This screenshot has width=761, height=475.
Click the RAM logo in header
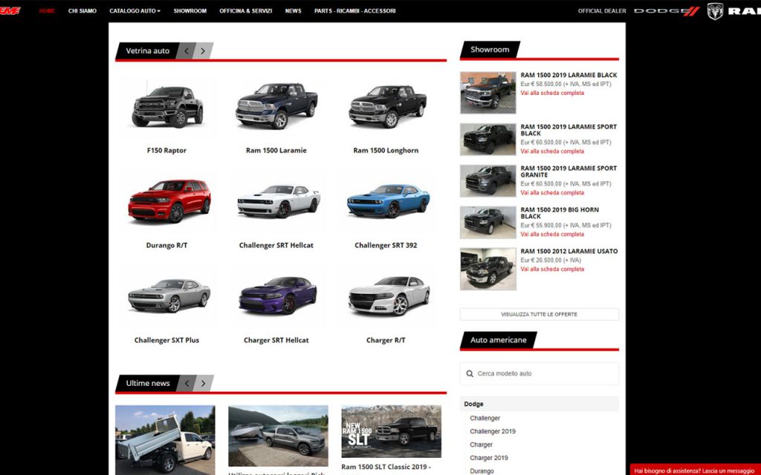pos(734,11)
